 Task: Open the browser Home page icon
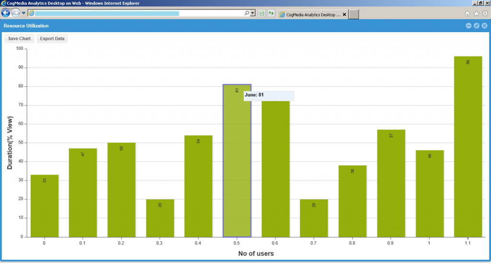click(x=468, y=13)
